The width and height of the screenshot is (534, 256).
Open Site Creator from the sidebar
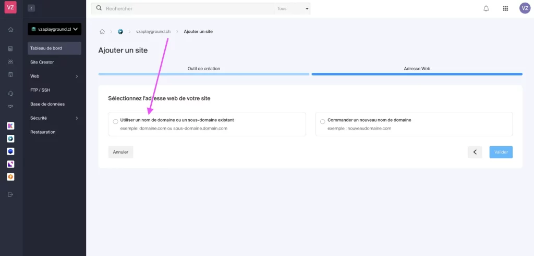tap(42, 62)
